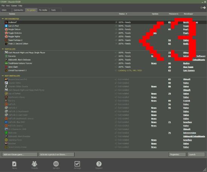Click the Oddworld: Abe's Oddysee icon
207x172 pixels.
(6, 60)
